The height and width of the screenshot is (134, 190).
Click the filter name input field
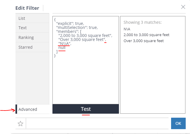(97, 123)
